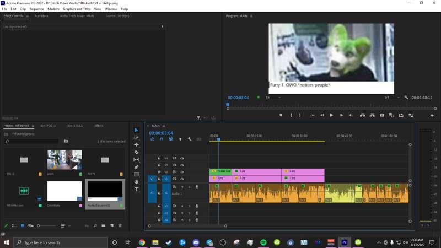Select the Type tool
Image resolution: width=441 pixels, height=248 pixels.
[136, 190]
